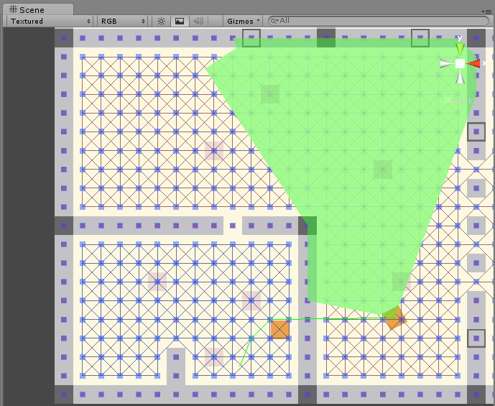Viewport: 495px width, 406px height.
Task: Open the Gizmos dropdown menu
Action: pyautogui.click(x=243, y=21)
